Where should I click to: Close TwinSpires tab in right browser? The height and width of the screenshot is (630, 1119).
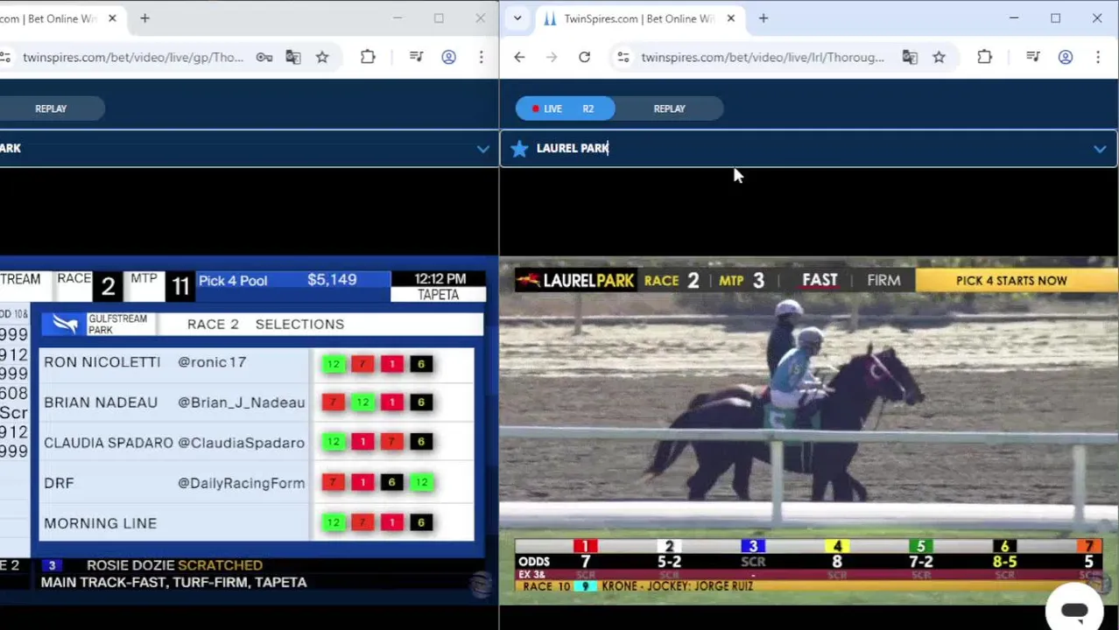pyautogui.click(x=731, y=18)
